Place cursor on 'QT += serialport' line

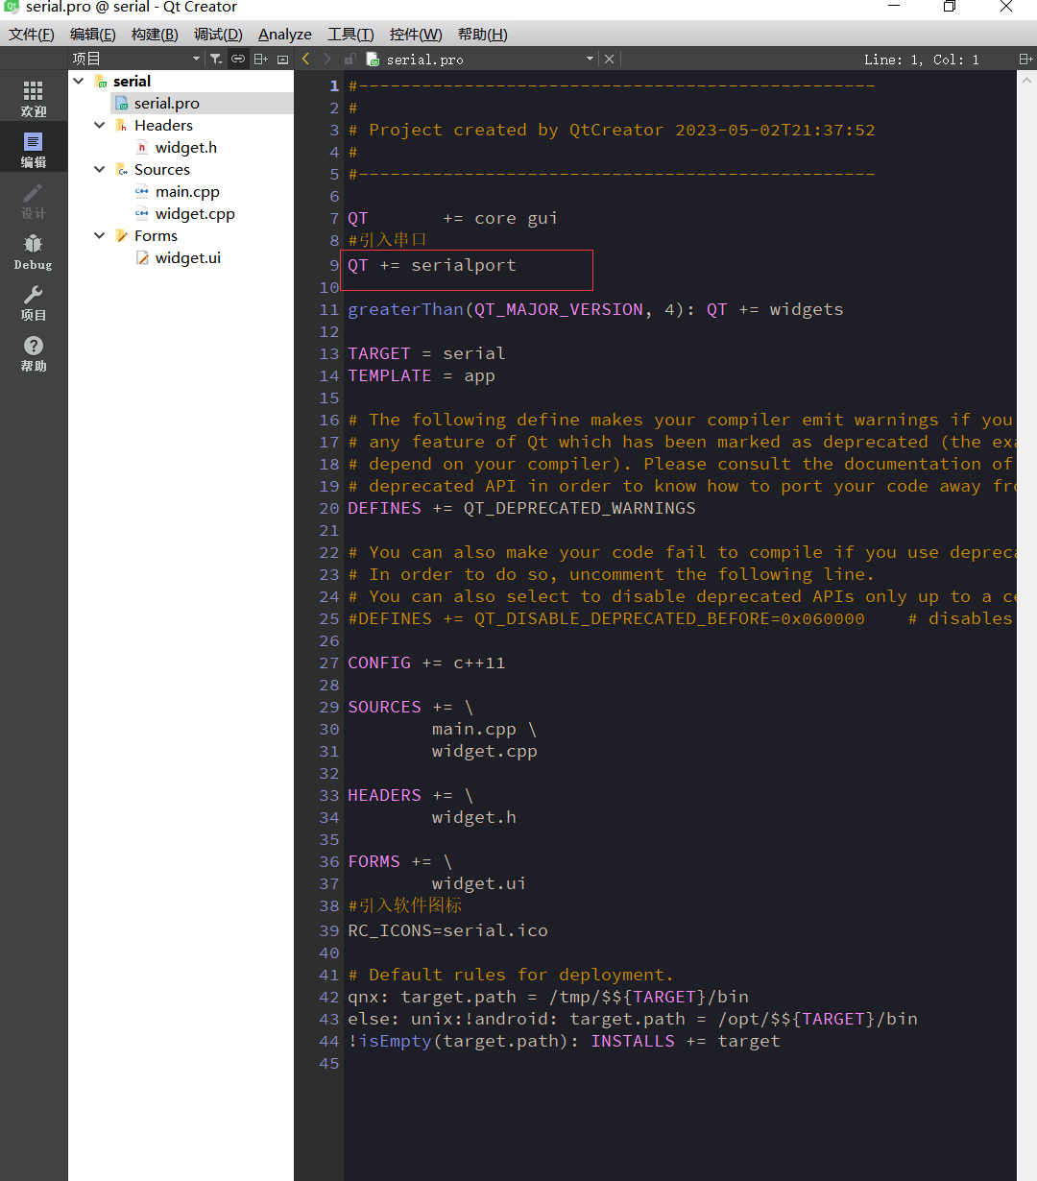pos(432,266)
